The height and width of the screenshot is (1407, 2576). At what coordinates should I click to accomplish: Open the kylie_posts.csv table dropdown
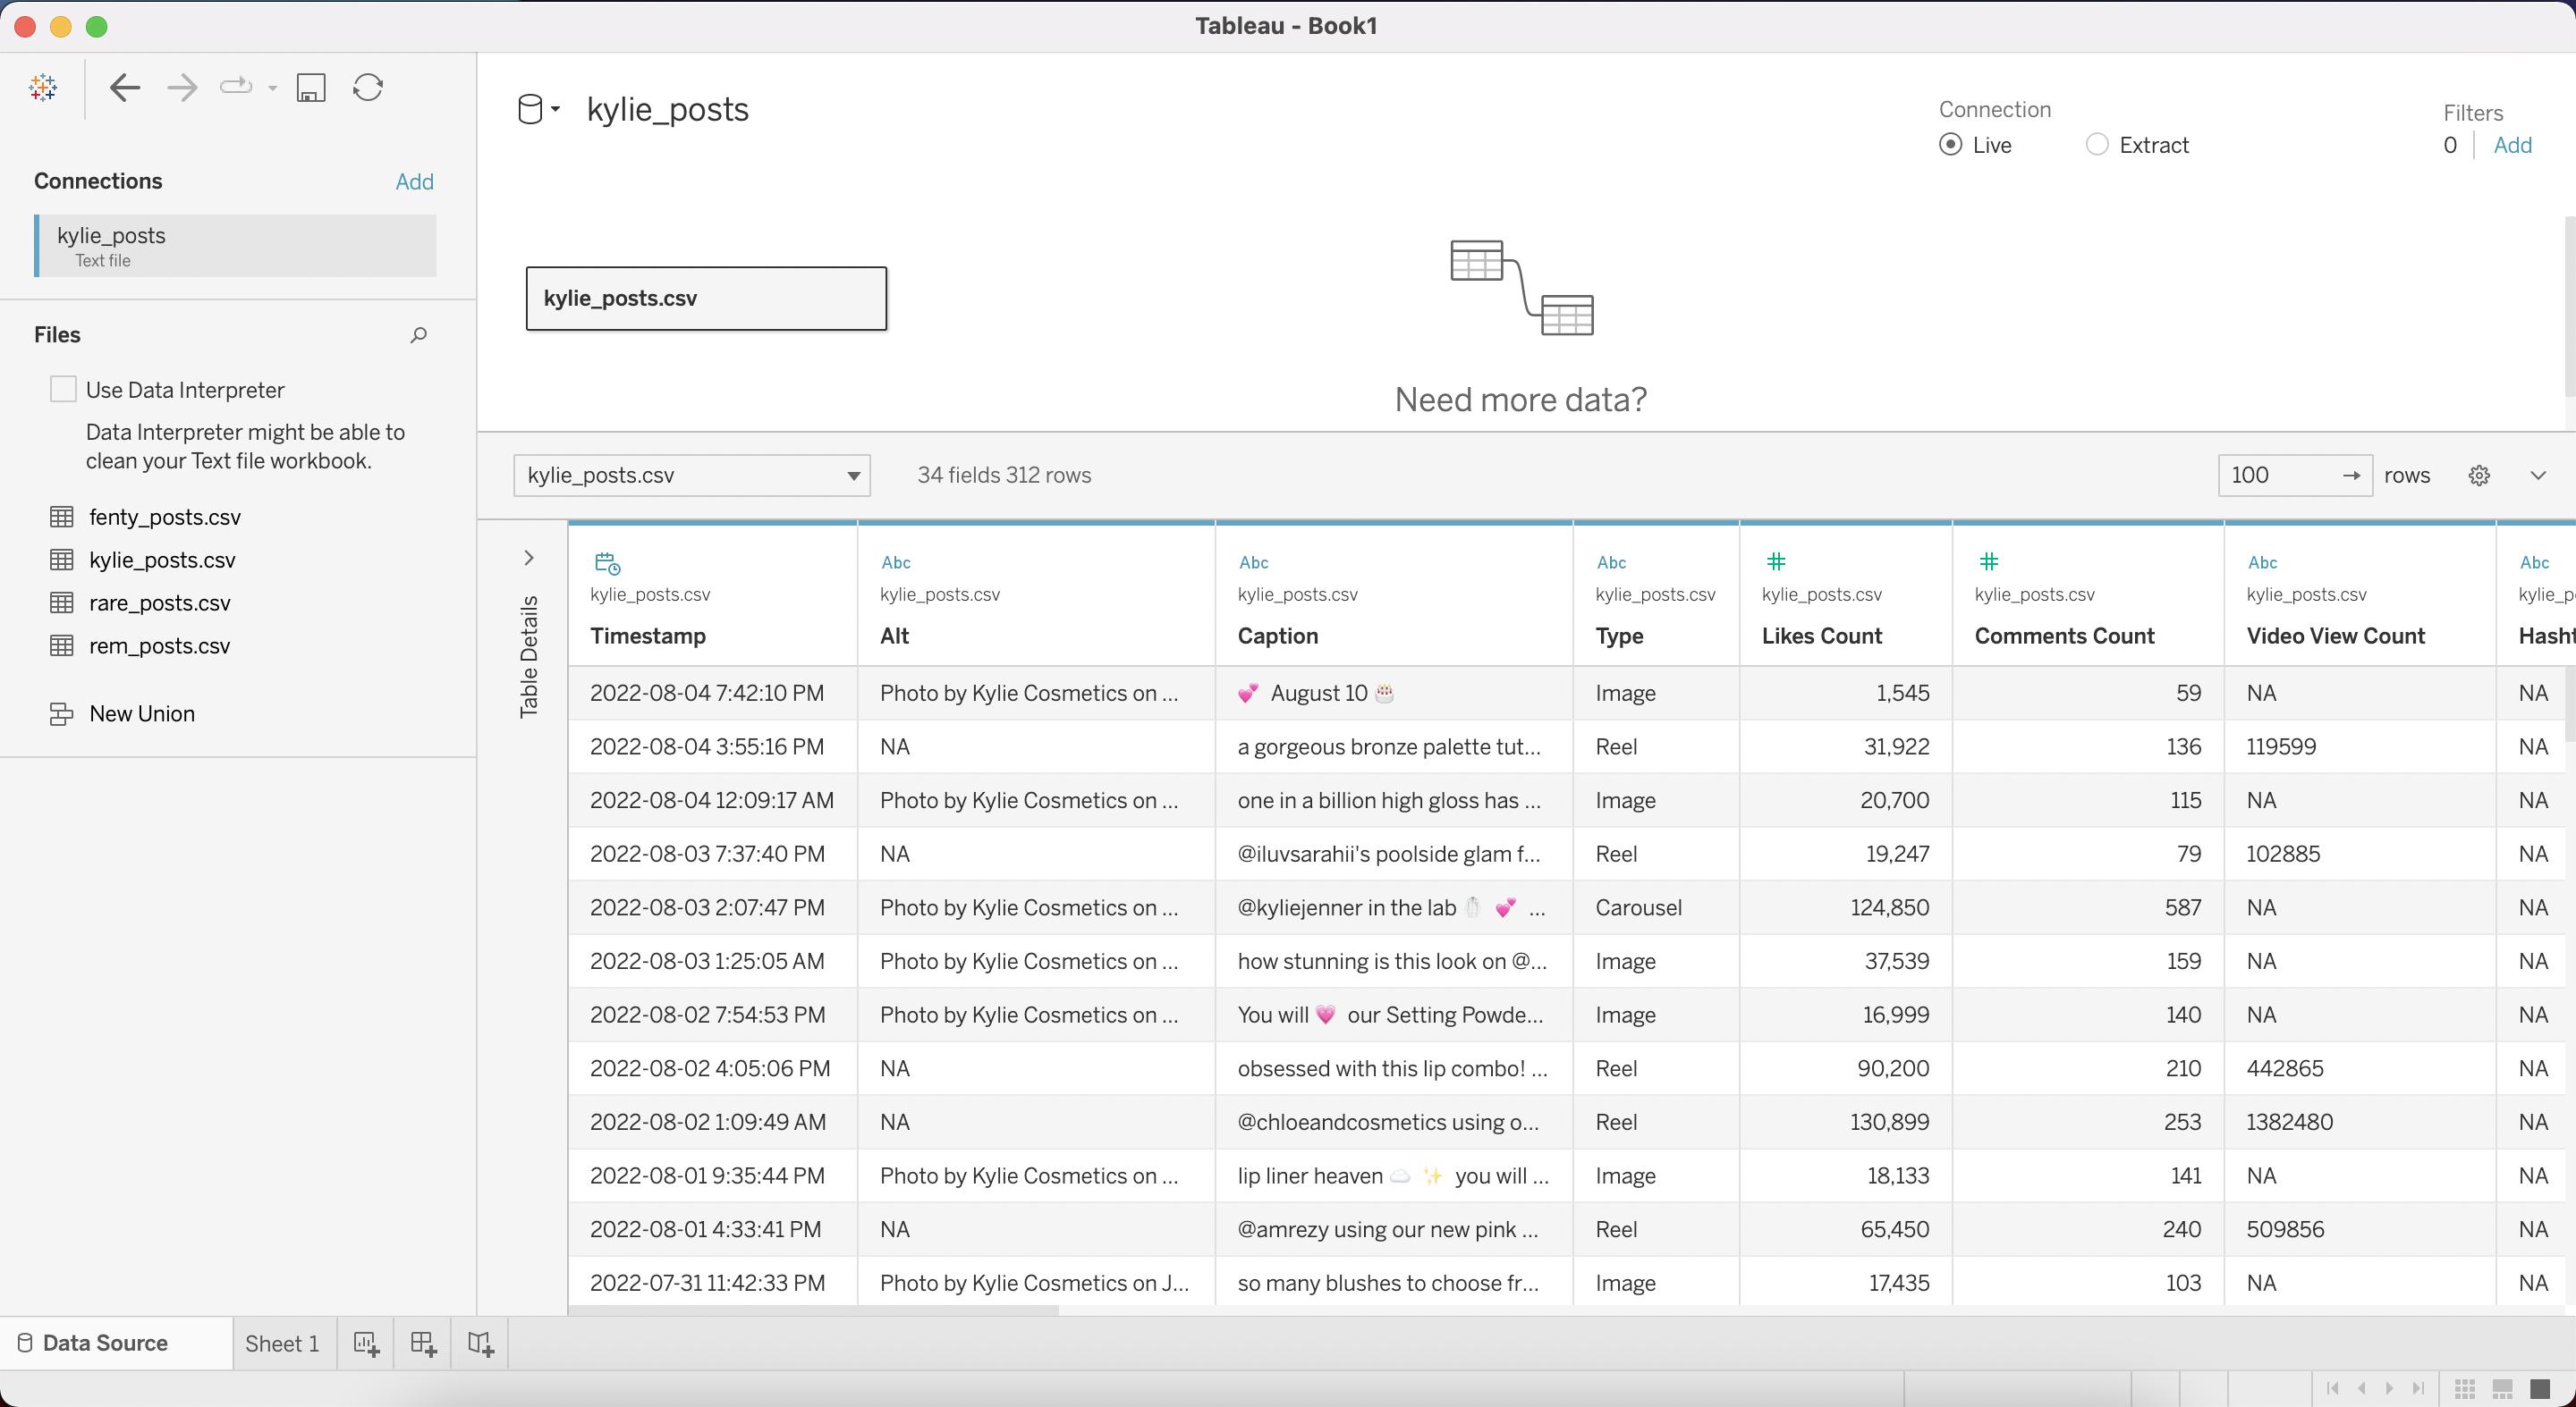tap(692, 476)
